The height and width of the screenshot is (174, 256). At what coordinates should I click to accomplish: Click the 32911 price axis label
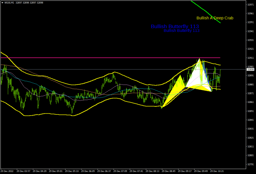click(x=250, y=58)
